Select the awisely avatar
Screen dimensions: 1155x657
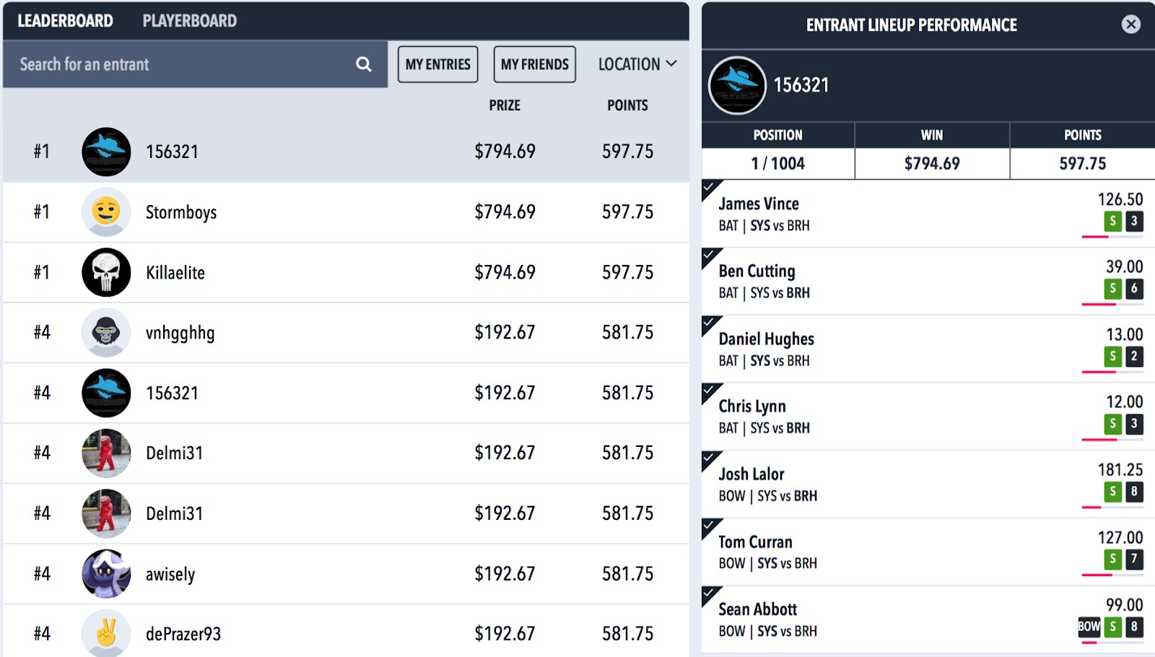pyautogui.click(x=106, y=574)
